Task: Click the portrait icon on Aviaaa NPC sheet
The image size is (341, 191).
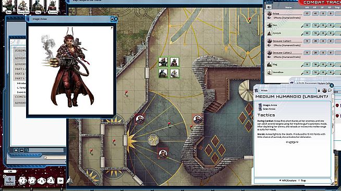Action: 324,90
